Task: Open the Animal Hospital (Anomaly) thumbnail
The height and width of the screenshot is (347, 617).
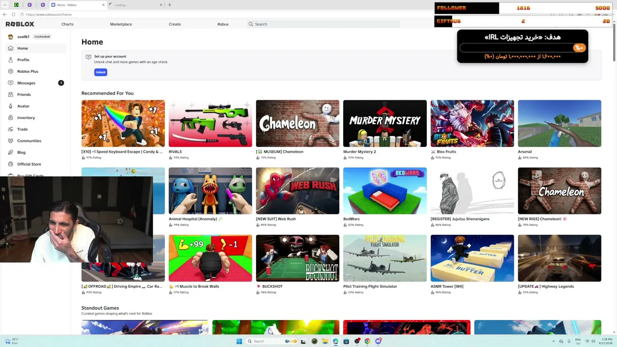Action: coord(210,191)
